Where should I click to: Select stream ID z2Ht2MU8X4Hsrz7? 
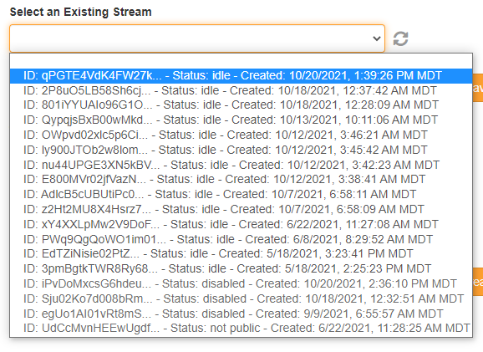[x=241, y=209]
